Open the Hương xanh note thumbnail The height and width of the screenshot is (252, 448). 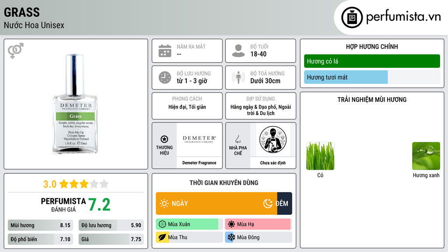click(426, 156)
